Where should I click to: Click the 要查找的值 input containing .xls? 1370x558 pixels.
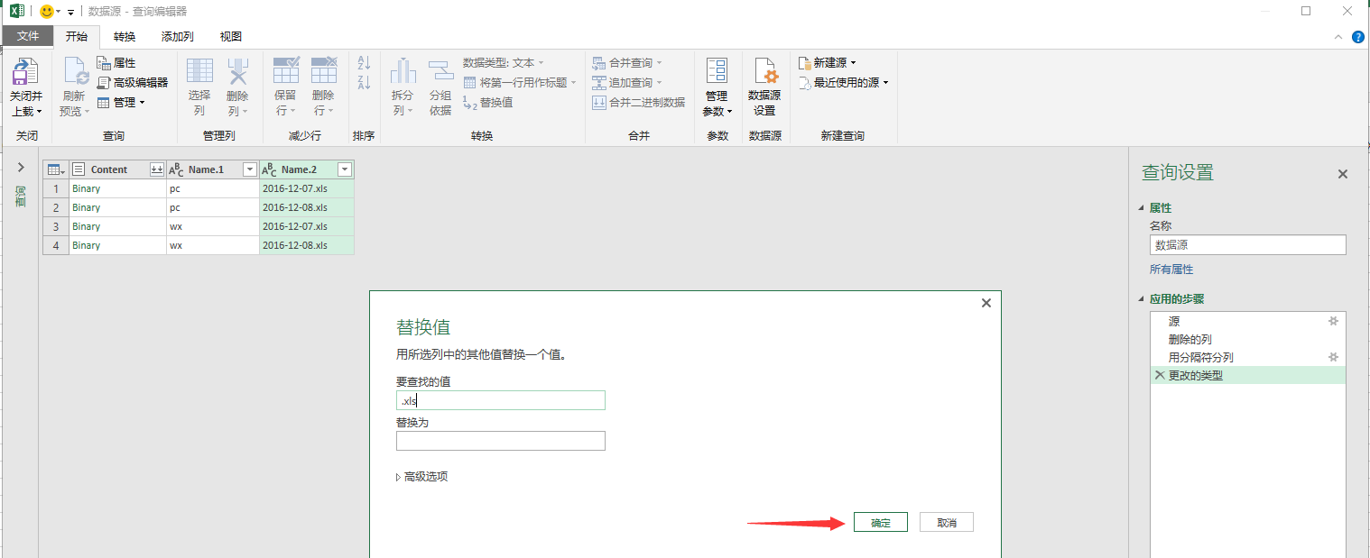(x=501, y=400)
